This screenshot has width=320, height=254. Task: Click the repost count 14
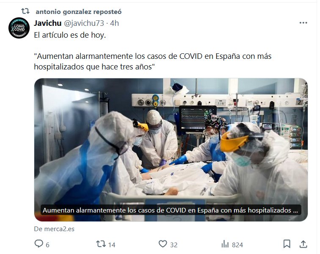click(112, 245)
